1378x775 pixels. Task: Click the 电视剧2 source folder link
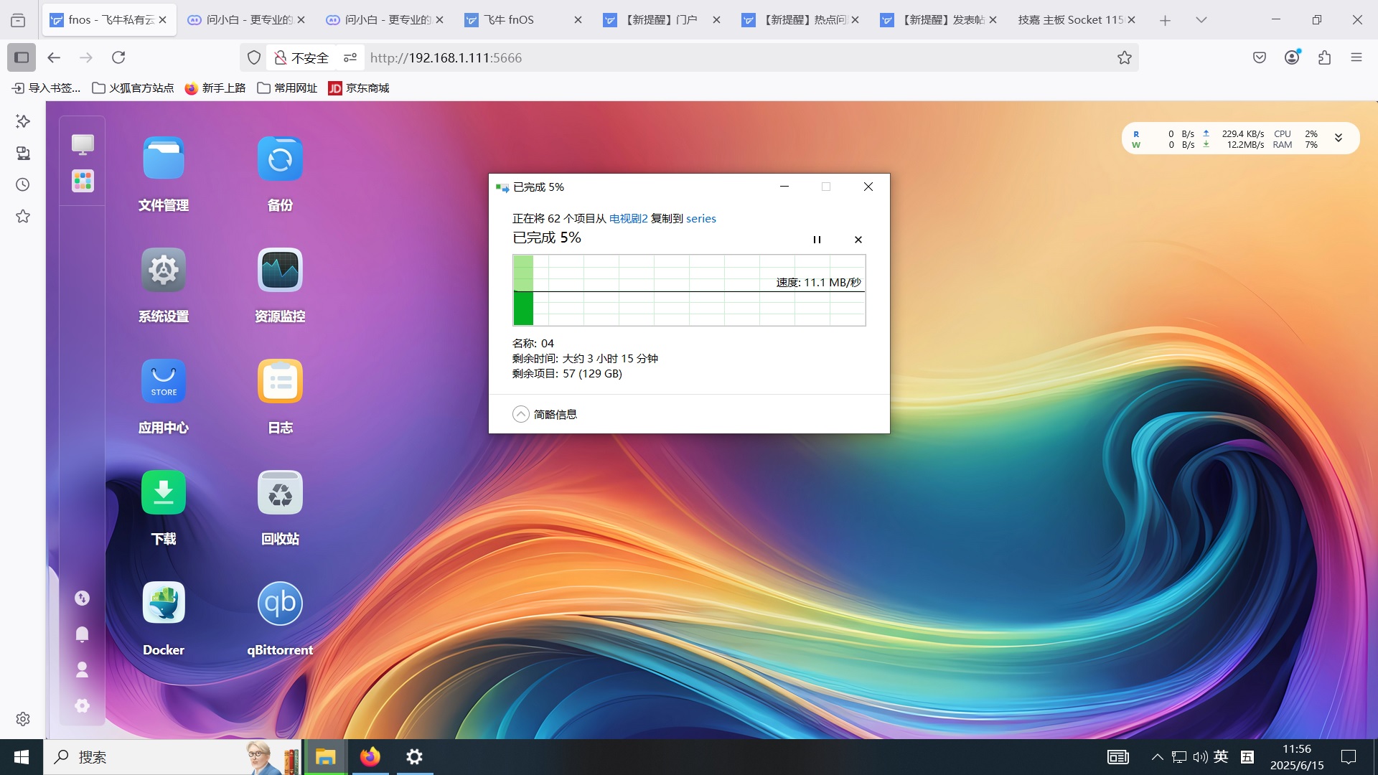628,218
